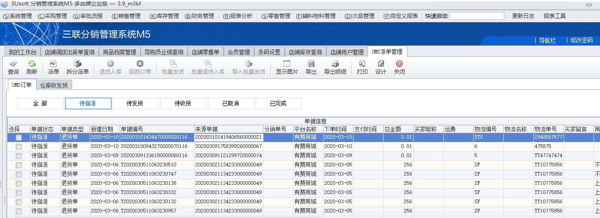Click the 导航栏 link
Viewport: 600px width, 218px height.
click(547, 40)
